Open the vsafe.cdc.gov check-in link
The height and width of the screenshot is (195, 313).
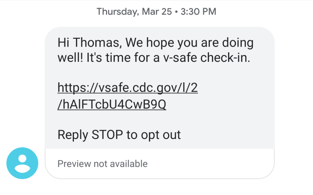pos(127,88)
